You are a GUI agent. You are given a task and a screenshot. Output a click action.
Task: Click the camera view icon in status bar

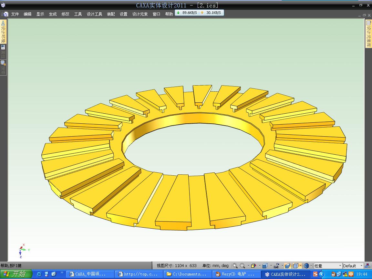[276, 266]
